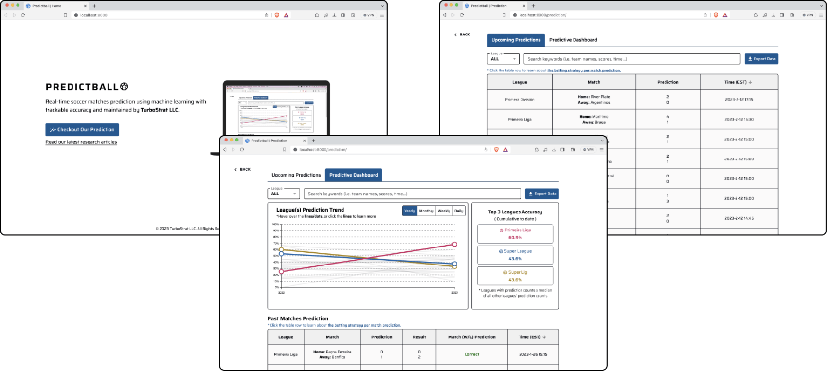Expand tab list chevron in Home window

pyautogui.click(x=382, y=6)
